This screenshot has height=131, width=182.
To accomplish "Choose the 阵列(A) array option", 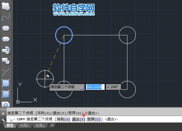I will pyautogui.click(x=63, y=119).
